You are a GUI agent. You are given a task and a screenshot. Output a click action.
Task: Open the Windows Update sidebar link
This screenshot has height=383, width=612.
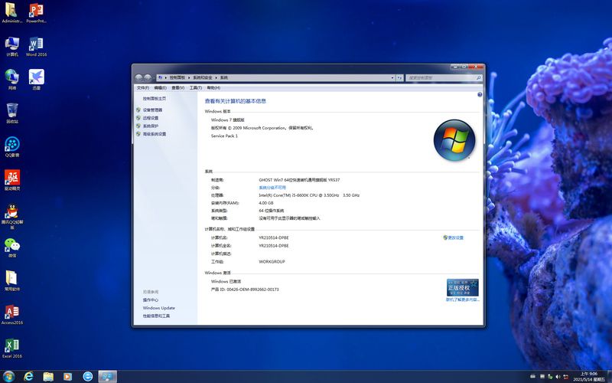coord(159,308)
